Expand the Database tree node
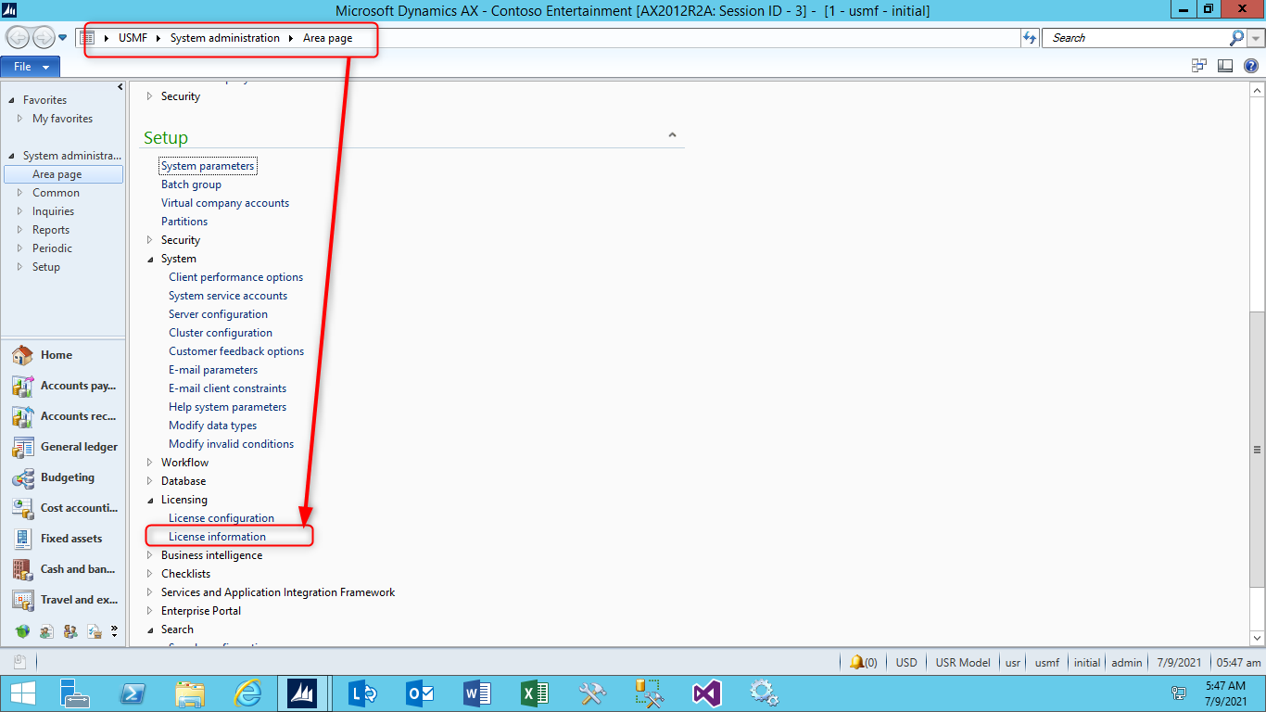 coord(150,481)
